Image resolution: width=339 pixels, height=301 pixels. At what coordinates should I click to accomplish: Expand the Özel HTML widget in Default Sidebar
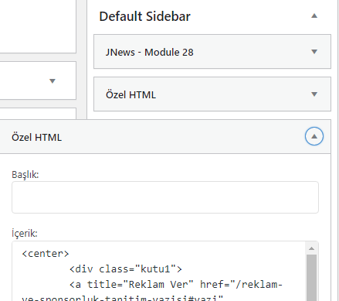click(x=314, y=94)
